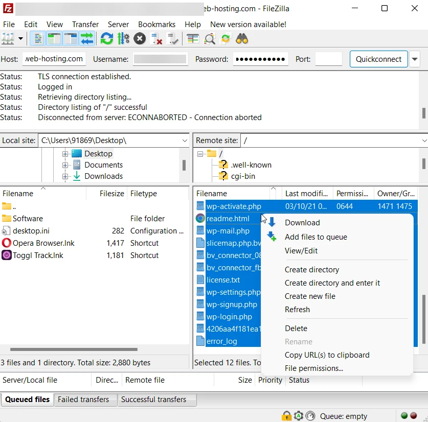Screen dimensions: 428x422
Task: Open the Site Manager icon
Action: point(8,39)
